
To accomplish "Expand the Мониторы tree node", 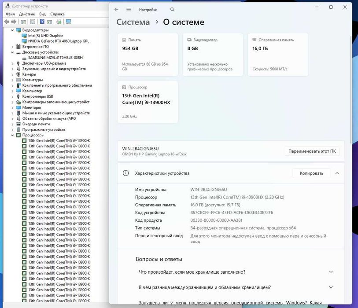I will pyautogui.click(x=13, y=107).
